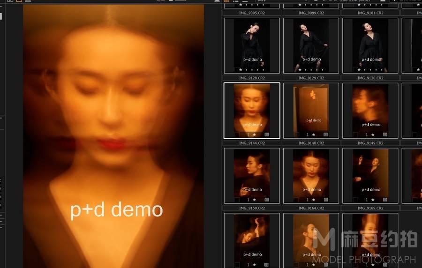The image size is (422, 268).
Task: Click the adjustments badge on IMG_9164 thumbnail
Action: [325, 200]
